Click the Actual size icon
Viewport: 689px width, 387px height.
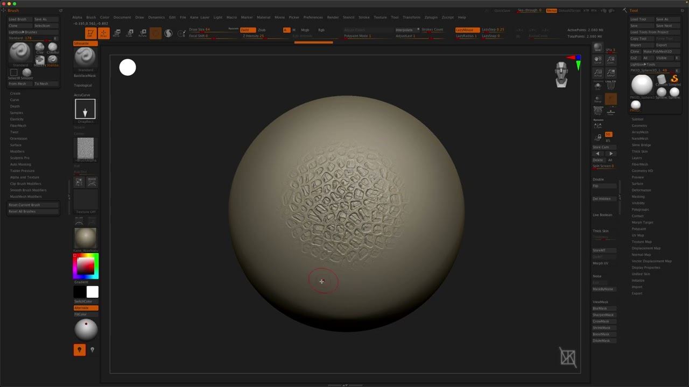pyautogui.click(x=598, y=73)
